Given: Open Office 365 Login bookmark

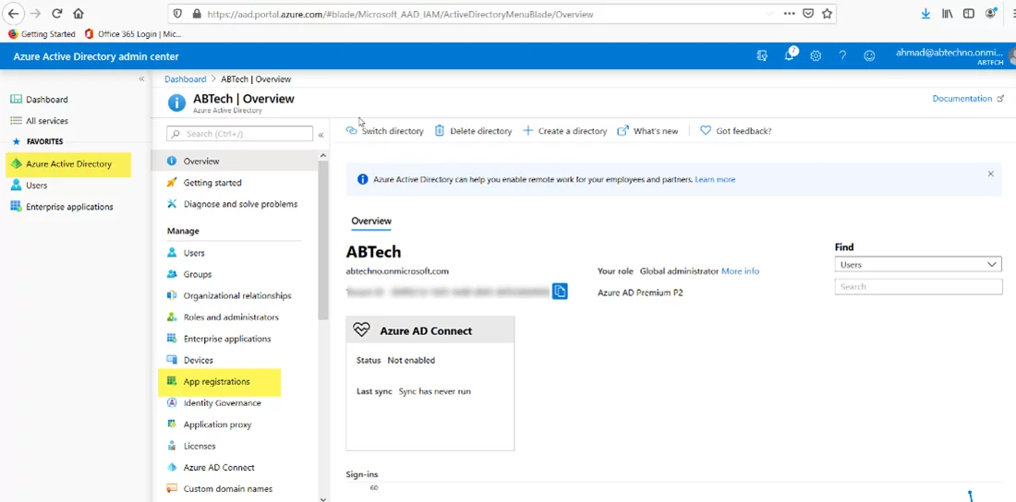Looking at the screenshot, I should tap(133, 34).
